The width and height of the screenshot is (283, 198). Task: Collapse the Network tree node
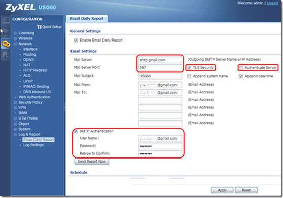pos(15,44)
